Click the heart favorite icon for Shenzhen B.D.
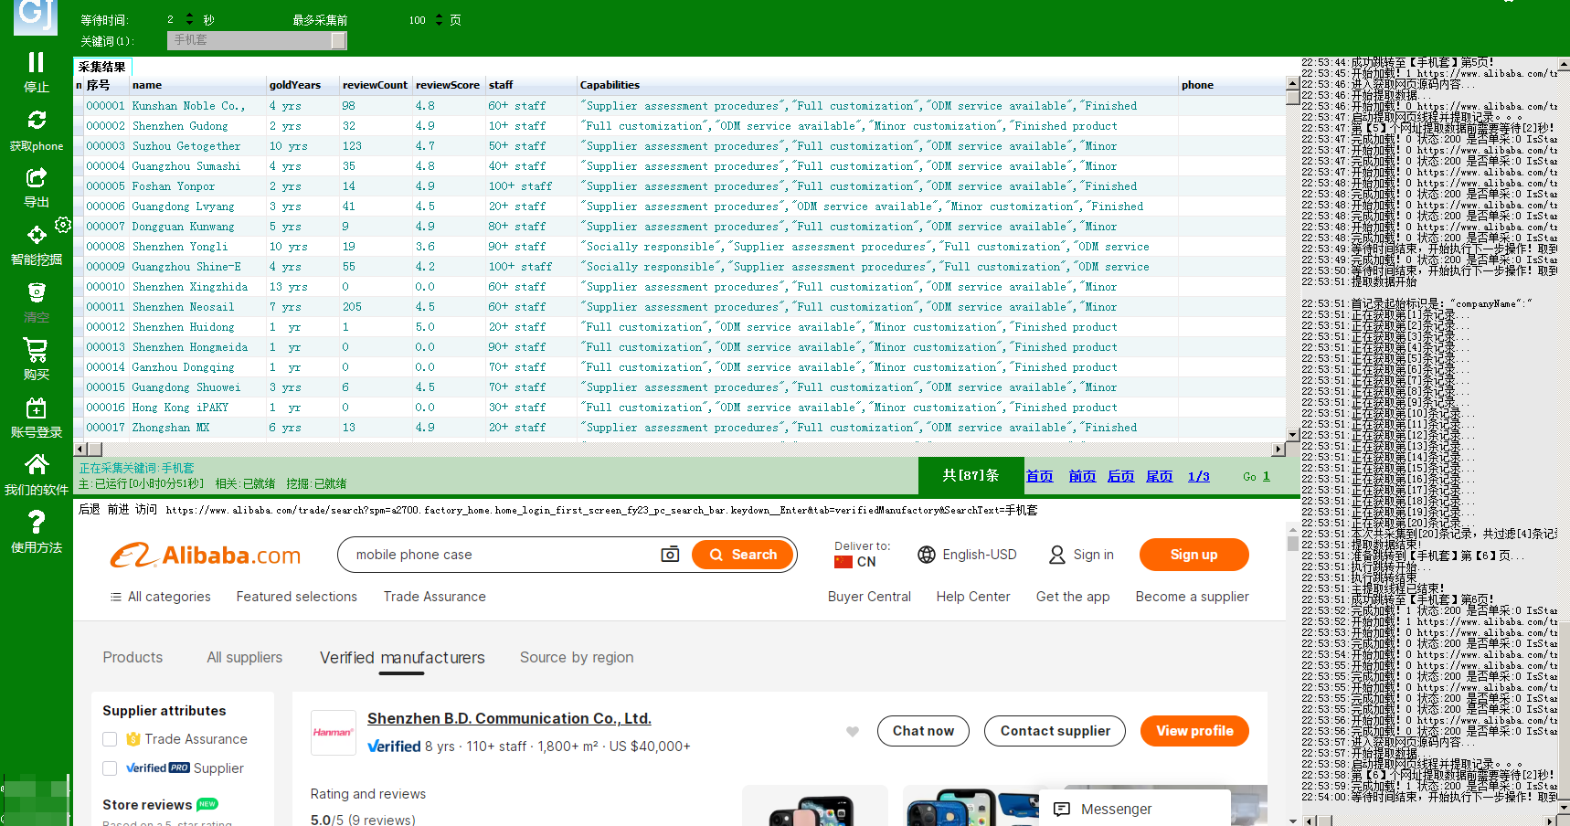 point(853,731)
